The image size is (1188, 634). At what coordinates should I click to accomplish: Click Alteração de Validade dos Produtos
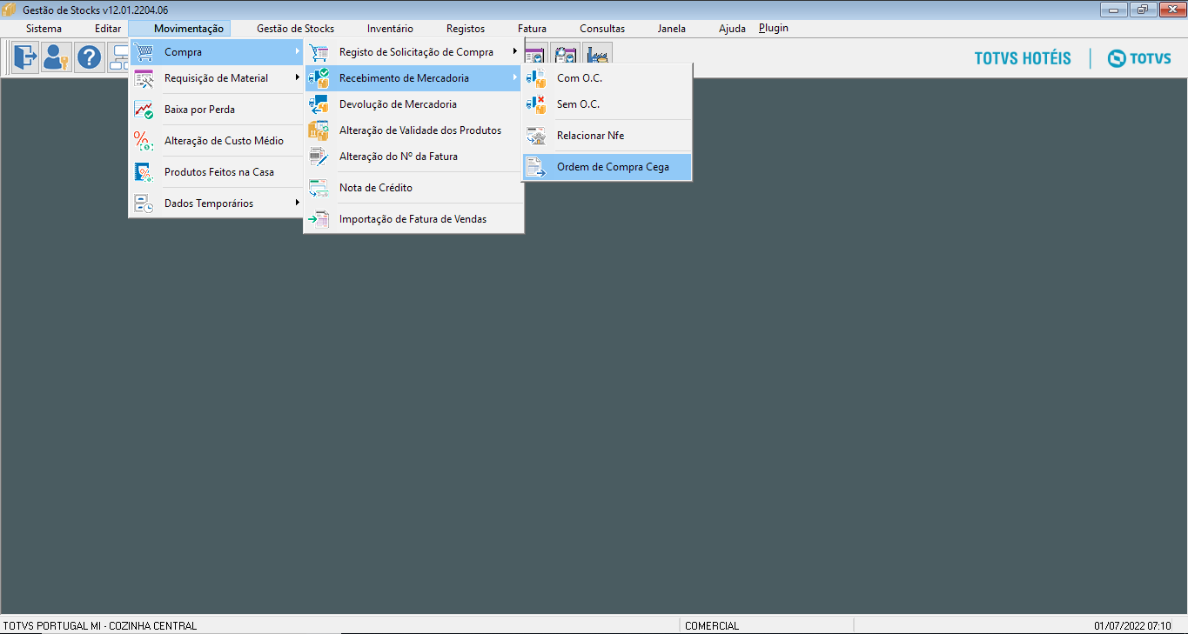[x=419, y=130]
